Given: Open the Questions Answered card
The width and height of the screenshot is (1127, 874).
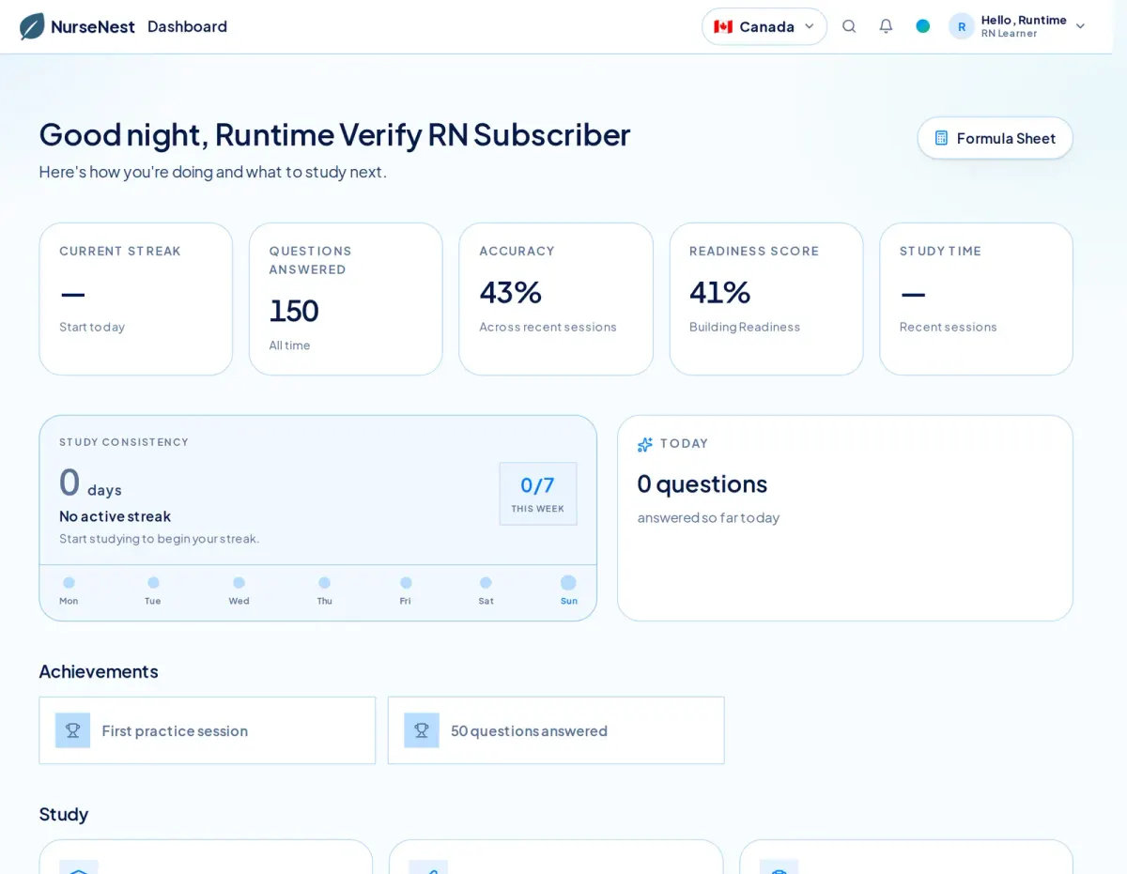Looking at the screenshot, I should click(x=346, y=299).
